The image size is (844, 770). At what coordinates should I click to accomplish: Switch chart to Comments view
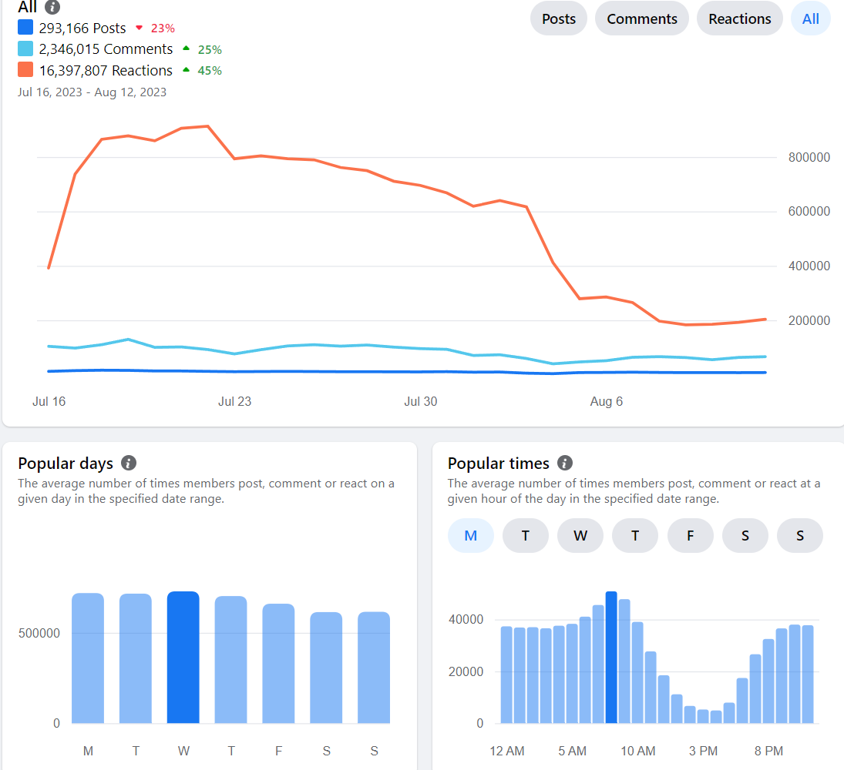click(641, 18)
